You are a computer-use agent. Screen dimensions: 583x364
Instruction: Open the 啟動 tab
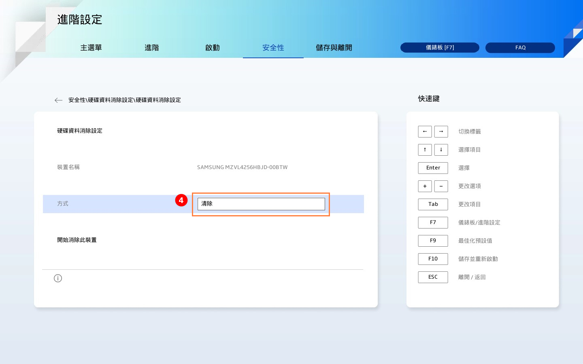(213, 48)
